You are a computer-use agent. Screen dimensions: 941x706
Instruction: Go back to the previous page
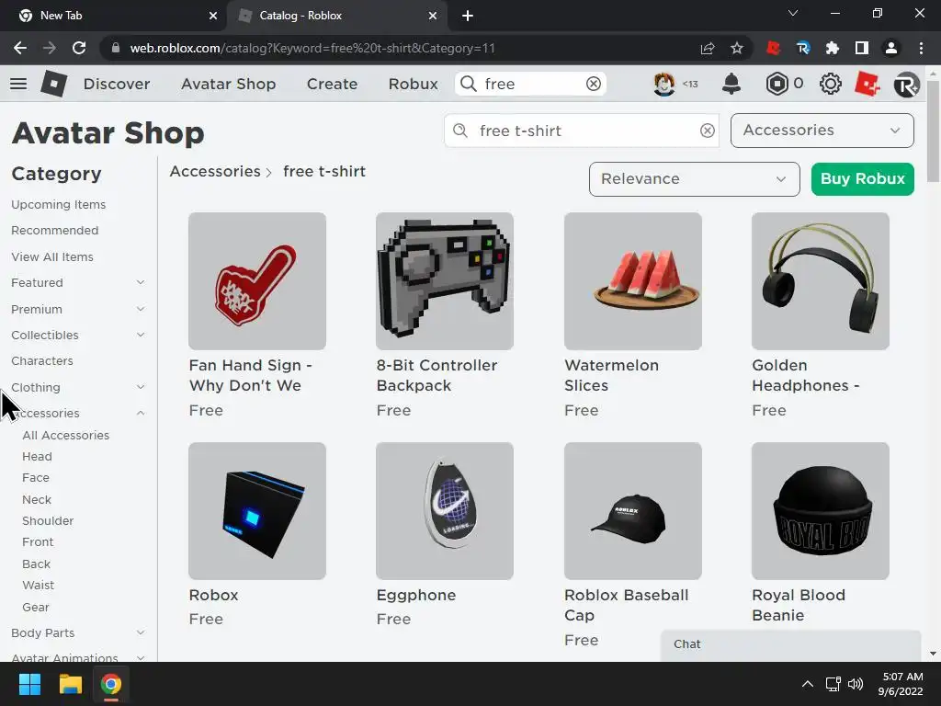[20, 48]
